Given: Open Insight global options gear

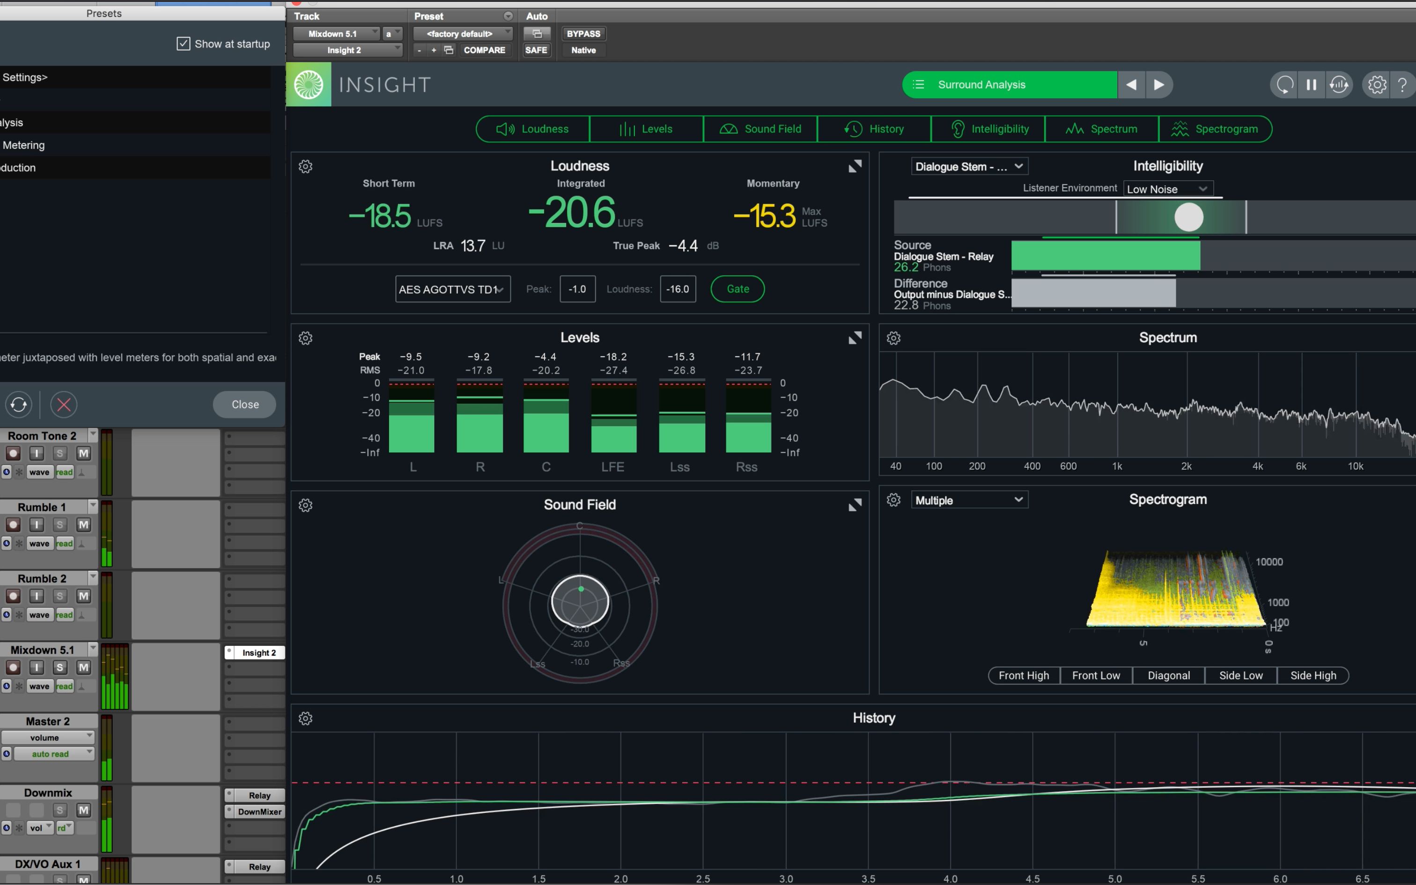Looking at the screenshot, I should click(x=1377, y=85).
